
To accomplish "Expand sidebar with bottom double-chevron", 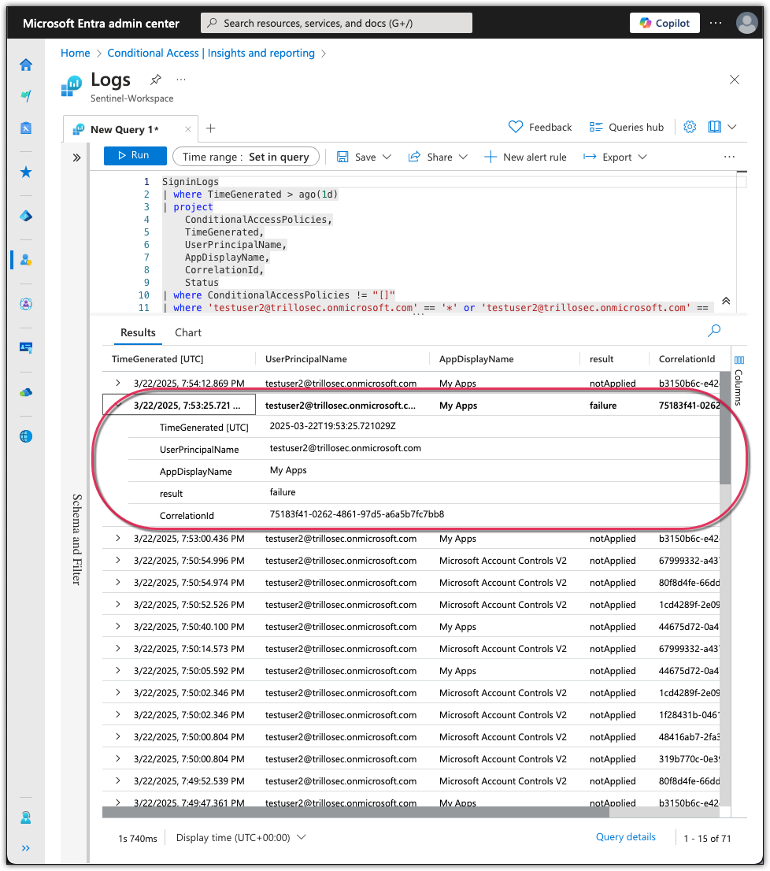I will click(x=25, y=848).
